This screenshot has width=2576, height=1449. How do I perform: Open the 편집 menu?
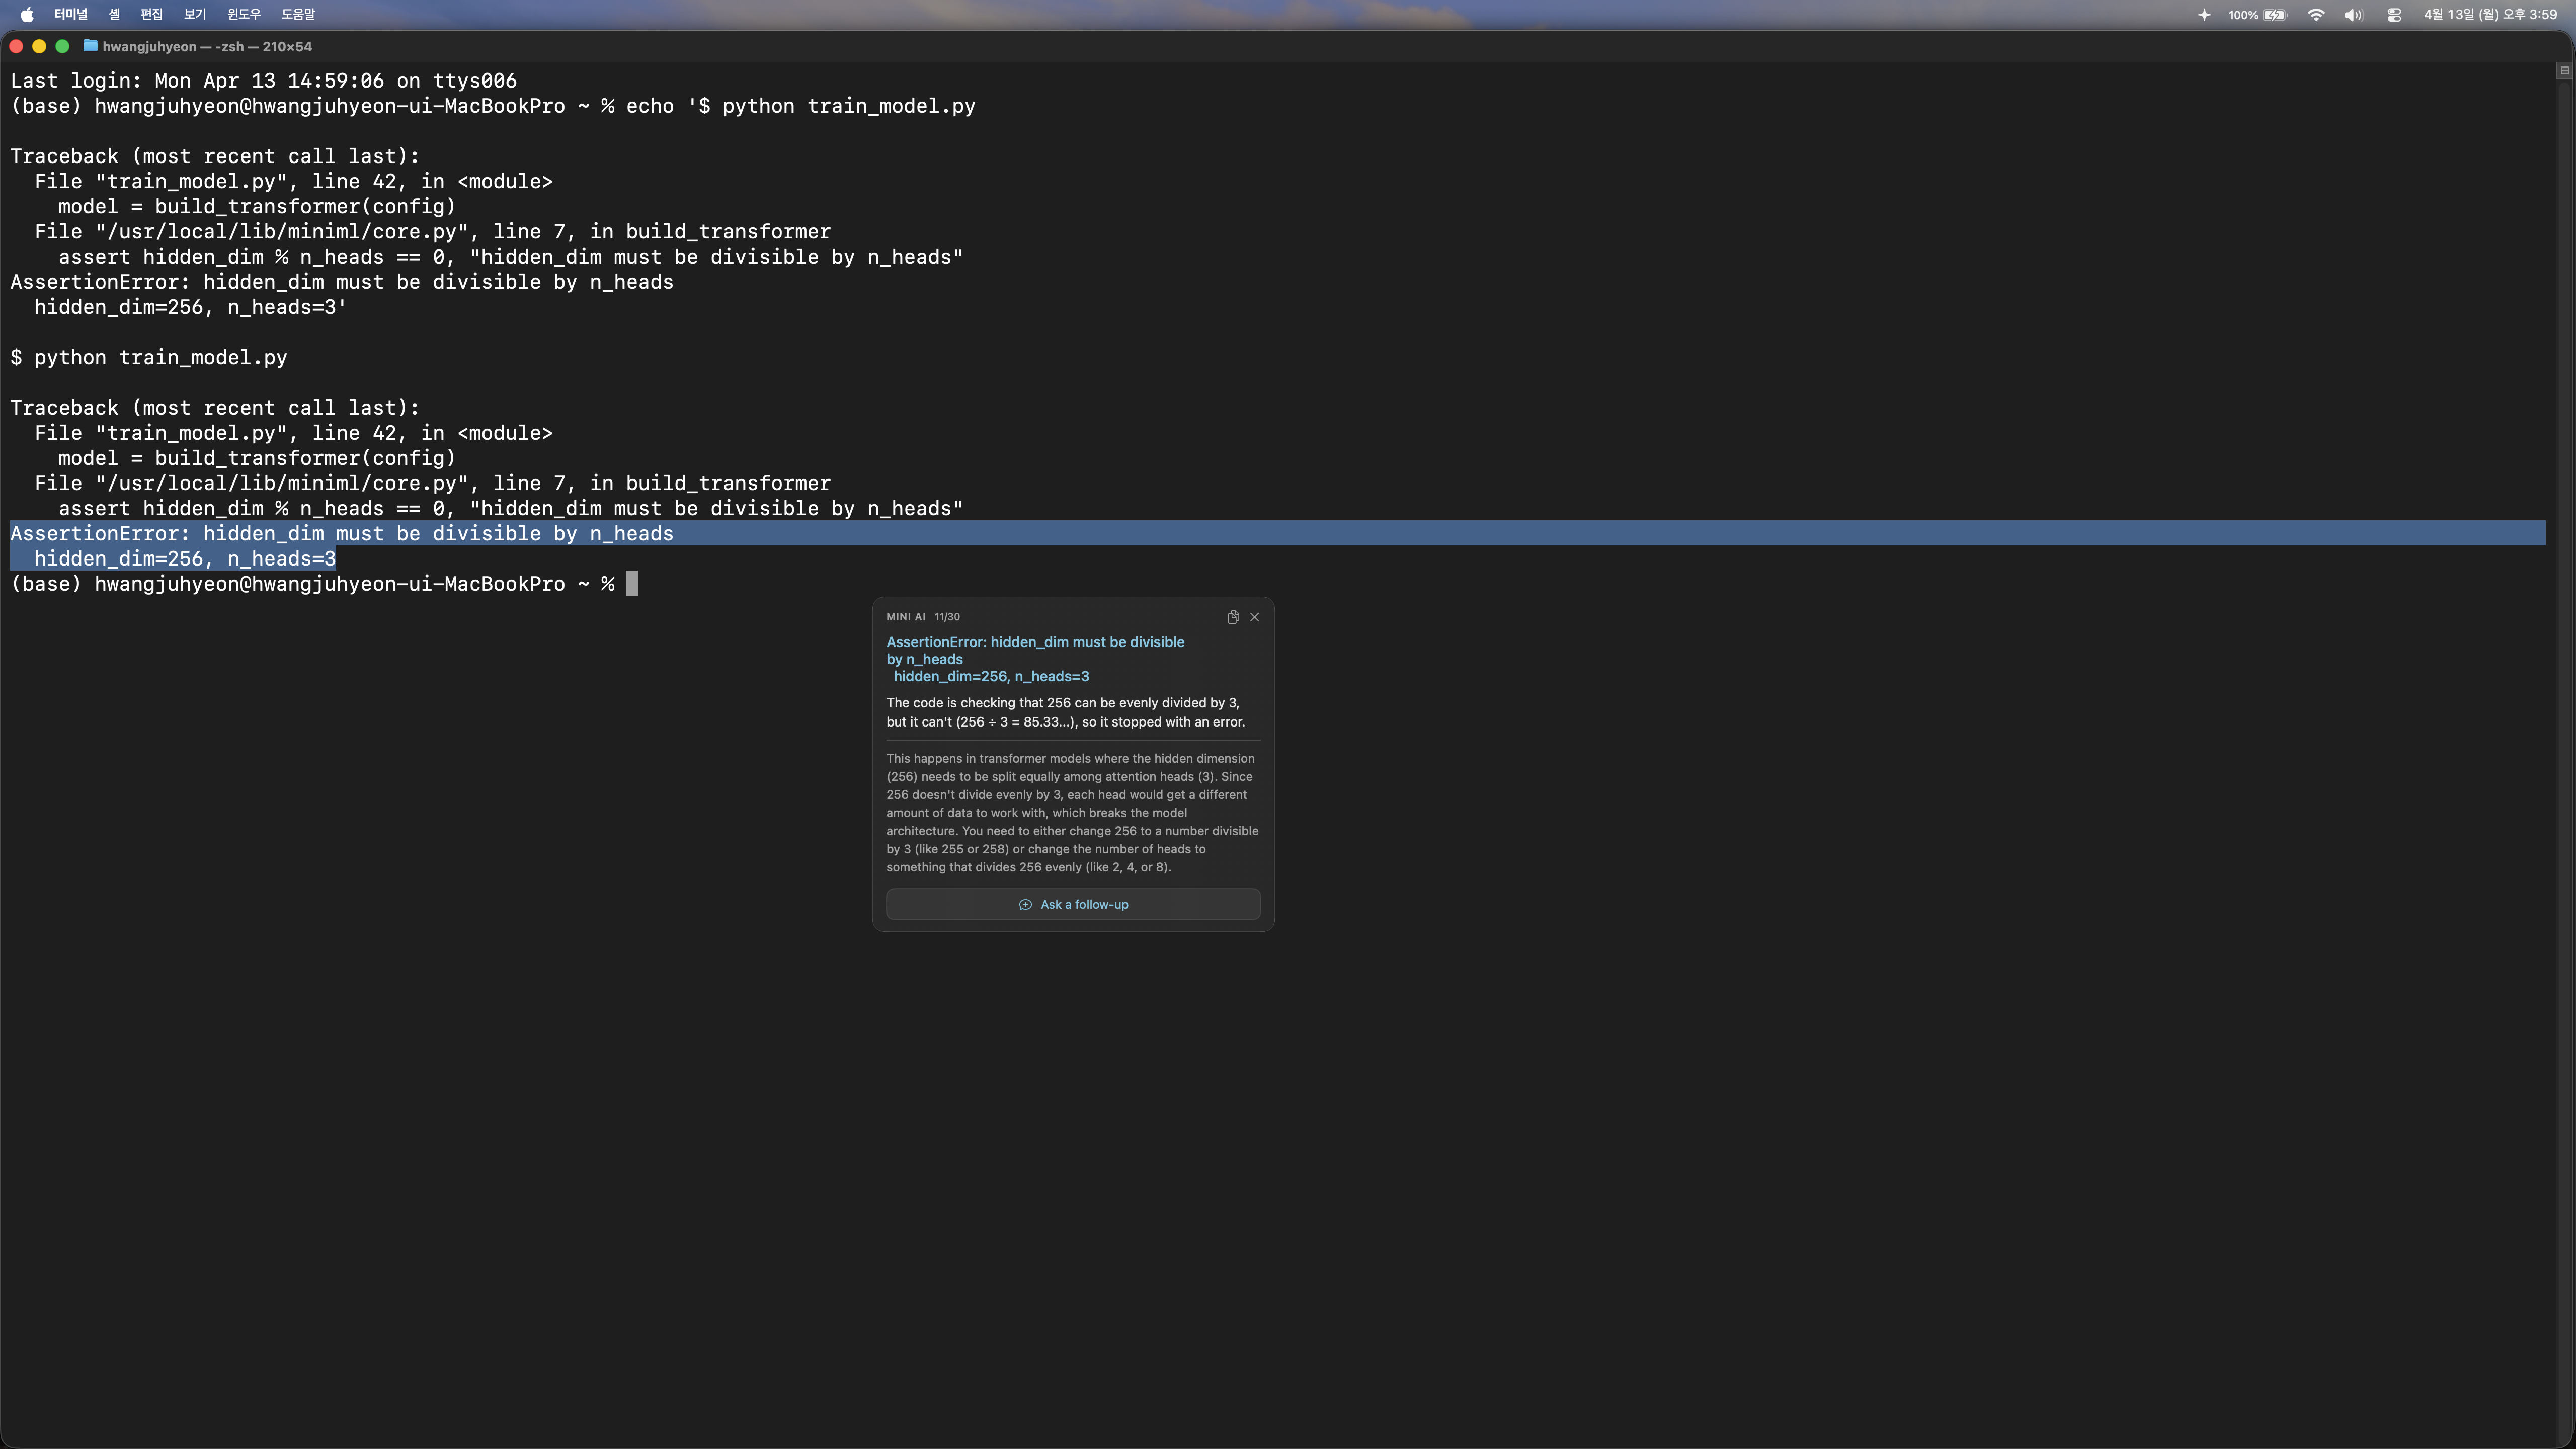[152, 15]
